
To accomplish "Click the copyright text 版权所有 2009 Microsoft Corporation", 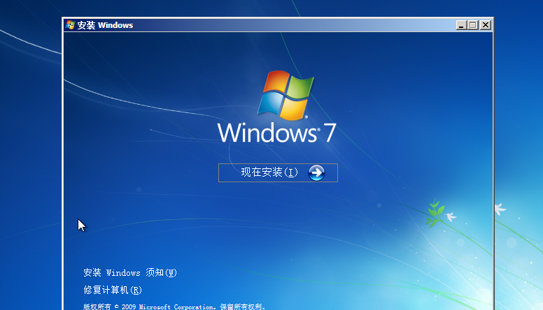I will pos(174,307).
